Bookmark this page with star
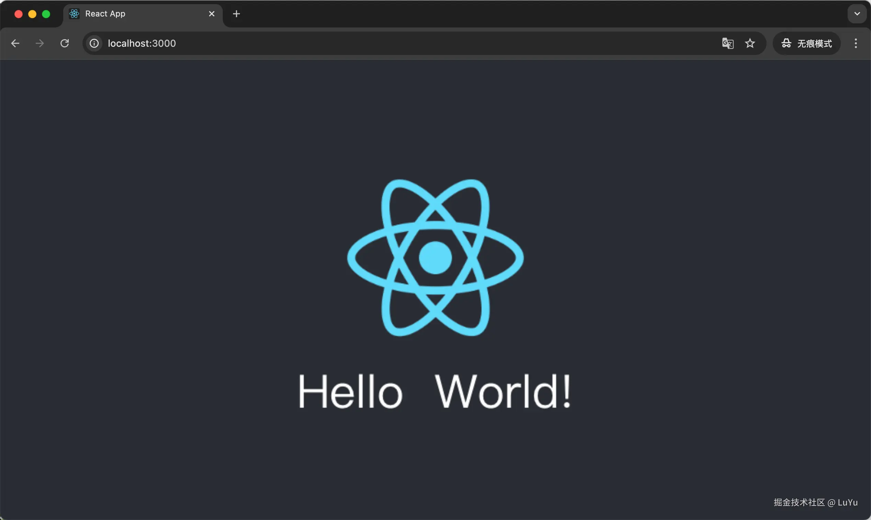 pyautogui.click(x=750, y=43)
